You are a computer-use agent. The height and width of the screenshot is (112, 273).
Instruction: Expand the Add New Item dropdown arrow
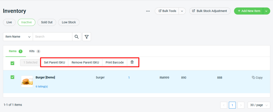click(266, 11)
